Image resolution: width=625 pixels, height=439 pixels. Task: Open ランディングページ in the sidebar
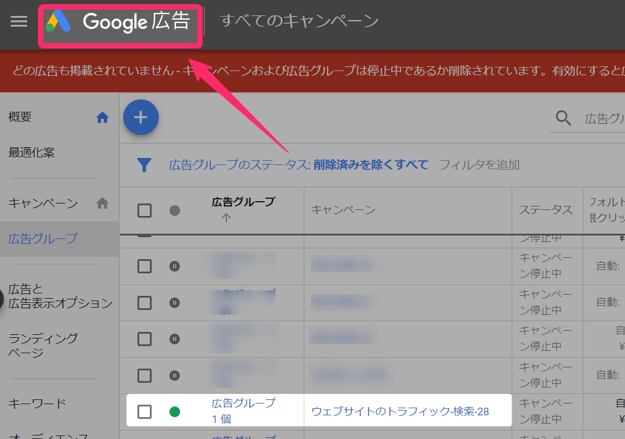tap(43, 345)
